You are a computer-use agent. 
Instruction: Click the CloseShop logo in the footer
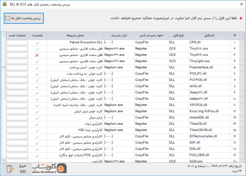49,168
